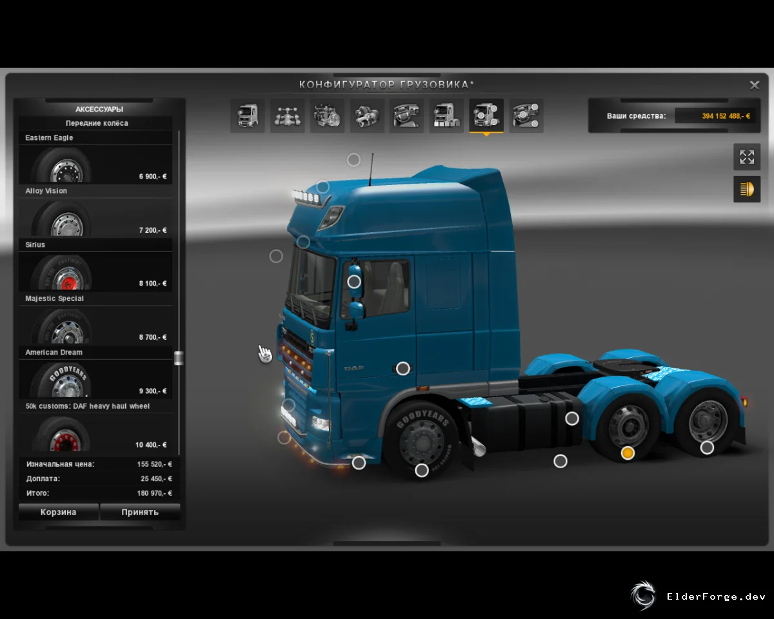Open the truck paint swatches tab
Viewport: 774px width, 619px height.
pyautogui.click(x=447, y=116)
